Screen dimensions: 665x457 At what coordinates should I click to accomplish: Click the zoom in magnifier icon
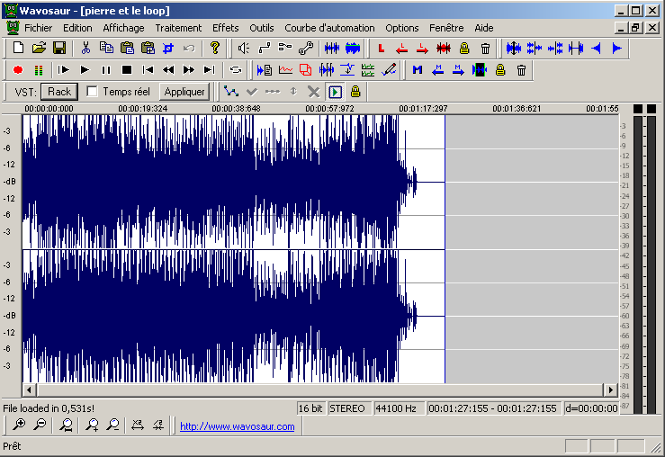point(19,426)
